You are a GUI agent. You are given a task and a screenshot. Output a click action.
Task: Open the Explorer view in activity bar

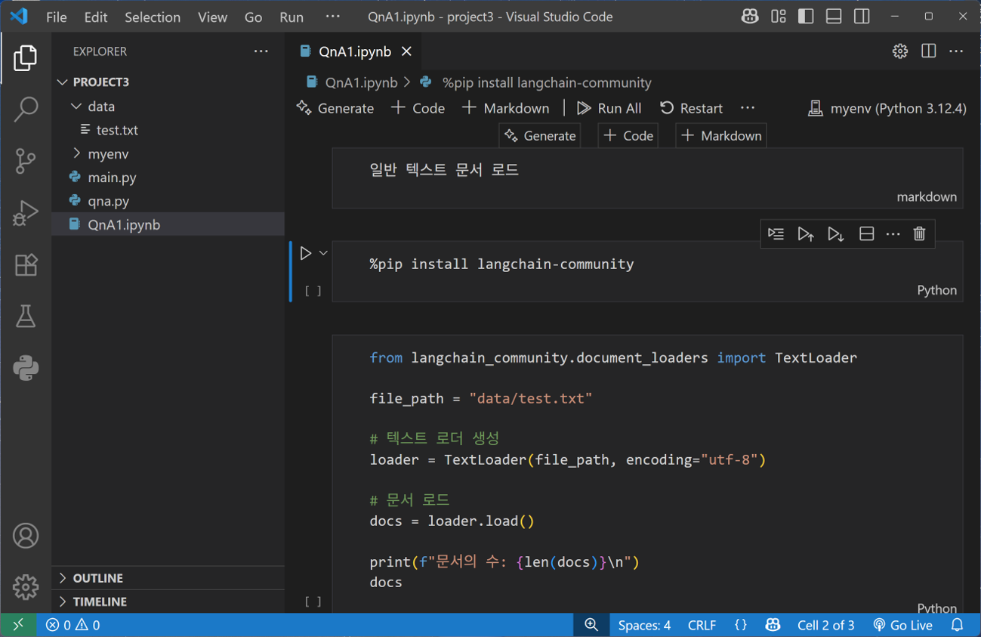pyautogui.click(x=25, y=58)
